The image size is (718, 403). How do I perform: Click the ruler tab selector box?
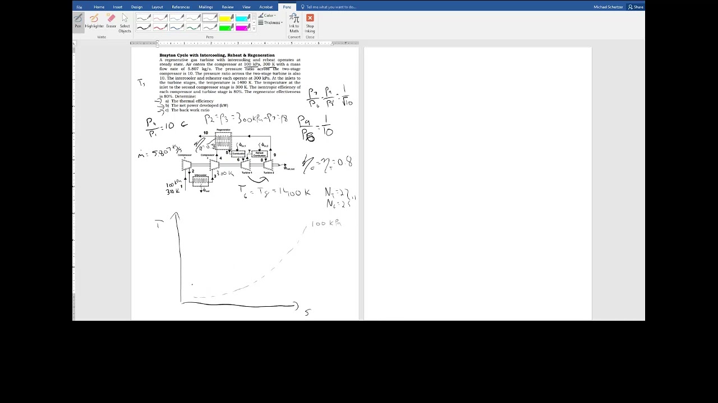pyautogui.click(x=74, y=43)
